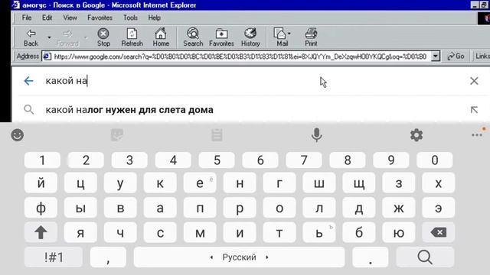The height and width of the screenshot is (275, 490).
Task: Tap the letter key е
Action: pyautogui.click(x=200, y=183)
